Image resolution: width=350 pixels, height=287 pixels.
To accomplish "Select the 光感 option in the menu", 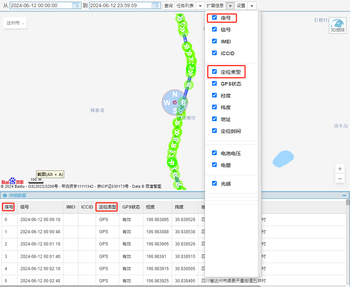I will tap(226, 183).
